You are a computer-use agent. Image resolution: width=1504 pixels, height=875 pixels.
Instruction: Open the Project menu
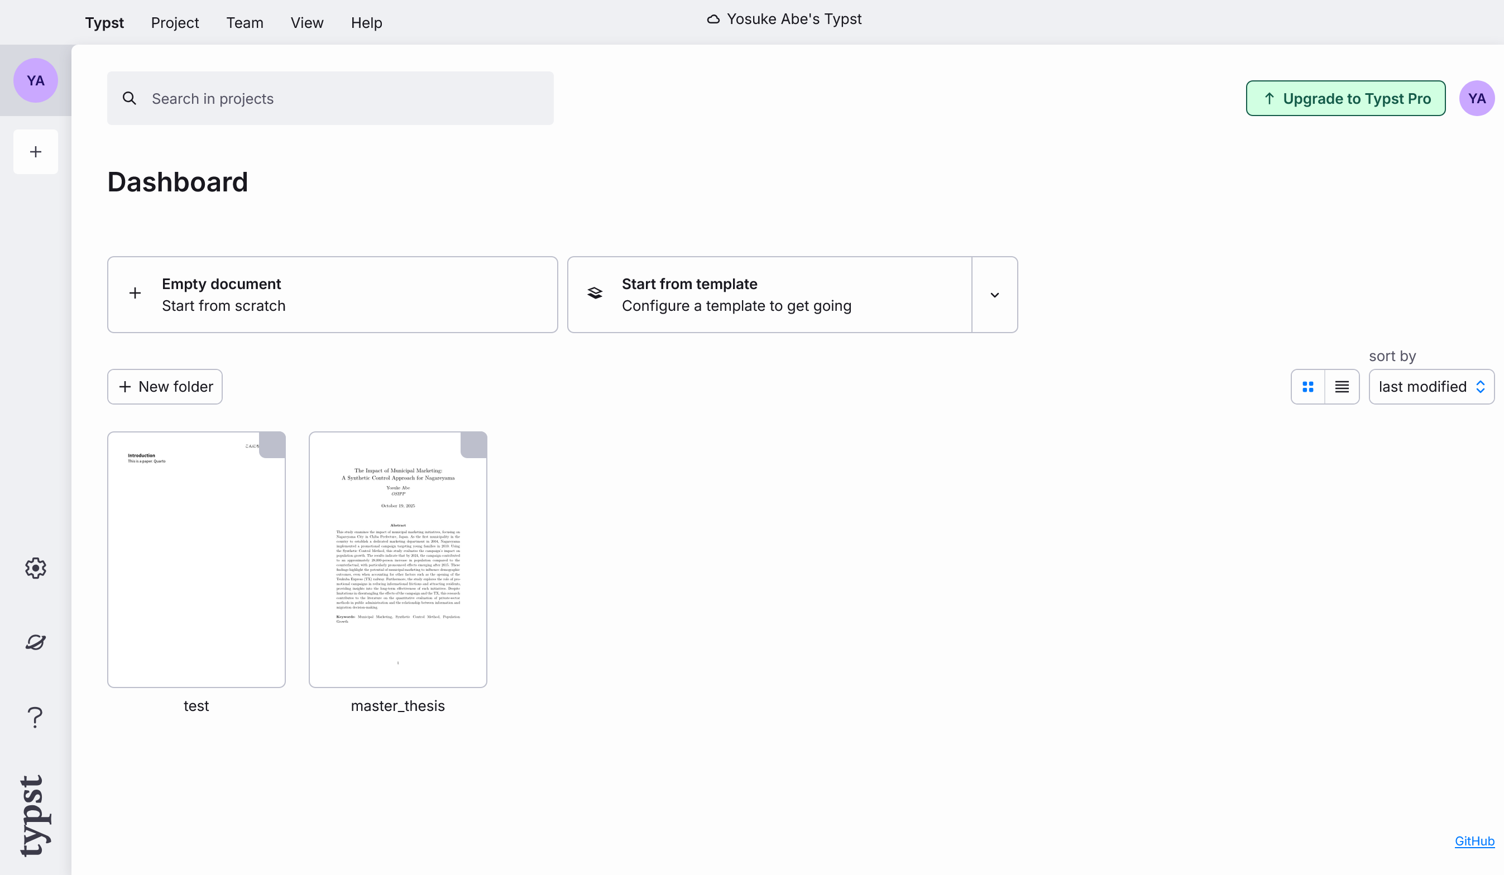pyautogui.click(x=174, y=23)
